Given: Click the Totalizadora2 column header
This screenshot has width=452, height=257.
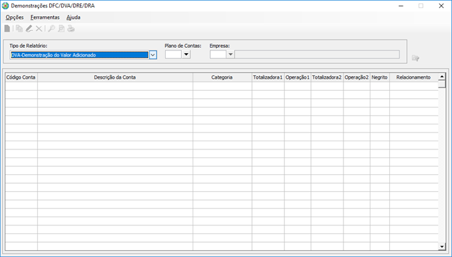Looking at the screenshot, I should (327, 77).
